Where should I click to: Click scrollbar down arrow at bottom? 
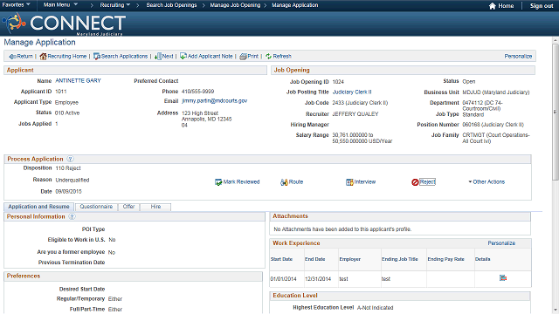tap(556, 311)
